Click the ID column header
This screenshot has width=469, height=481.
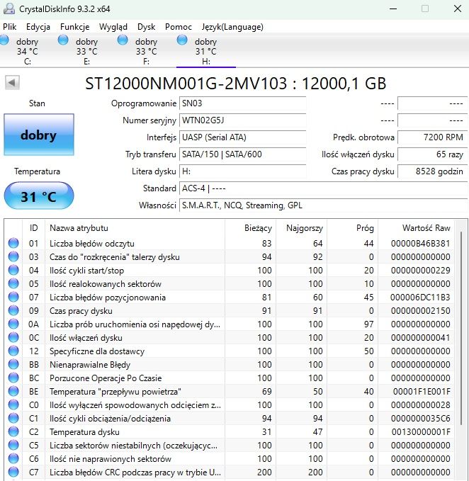(33, 228)
